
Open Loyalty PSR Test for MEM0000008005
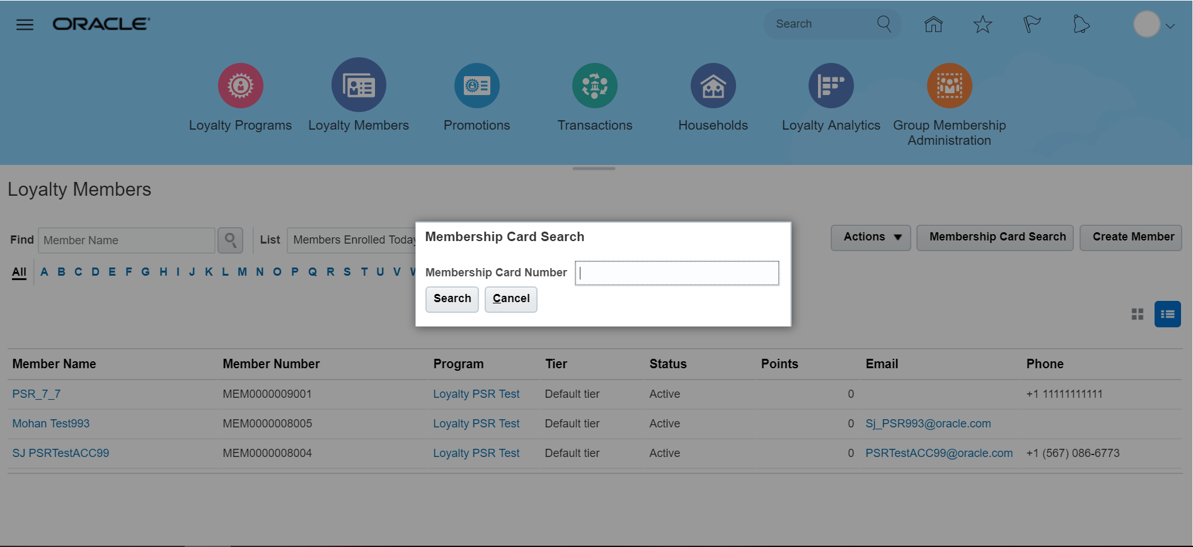(476, 424)
